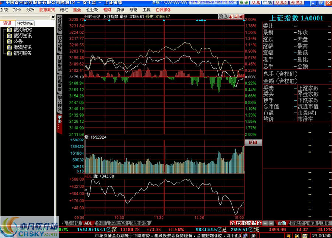Click the red 区间 button
The image size is (332, 238).
[253, 143]
